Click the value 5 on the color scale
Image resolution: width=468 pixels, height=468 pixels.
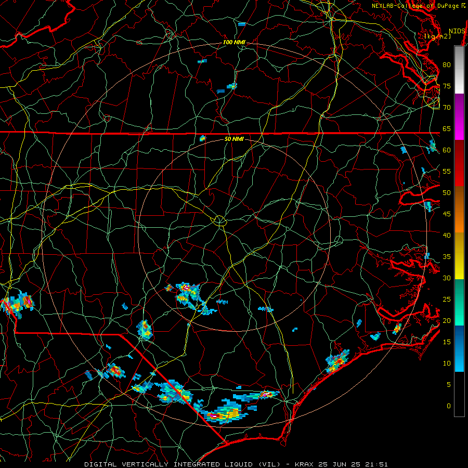(x=449, y=384)
